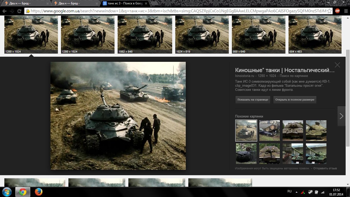The height and width of the screenshot is (197, 350).
Task: Go to next image with right chevron
Action: coord(341,116)
